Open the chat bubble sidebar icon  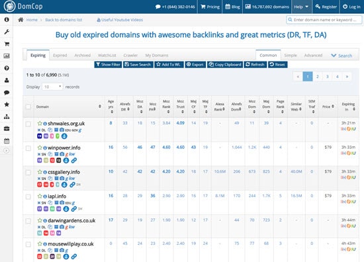(7, 93)
